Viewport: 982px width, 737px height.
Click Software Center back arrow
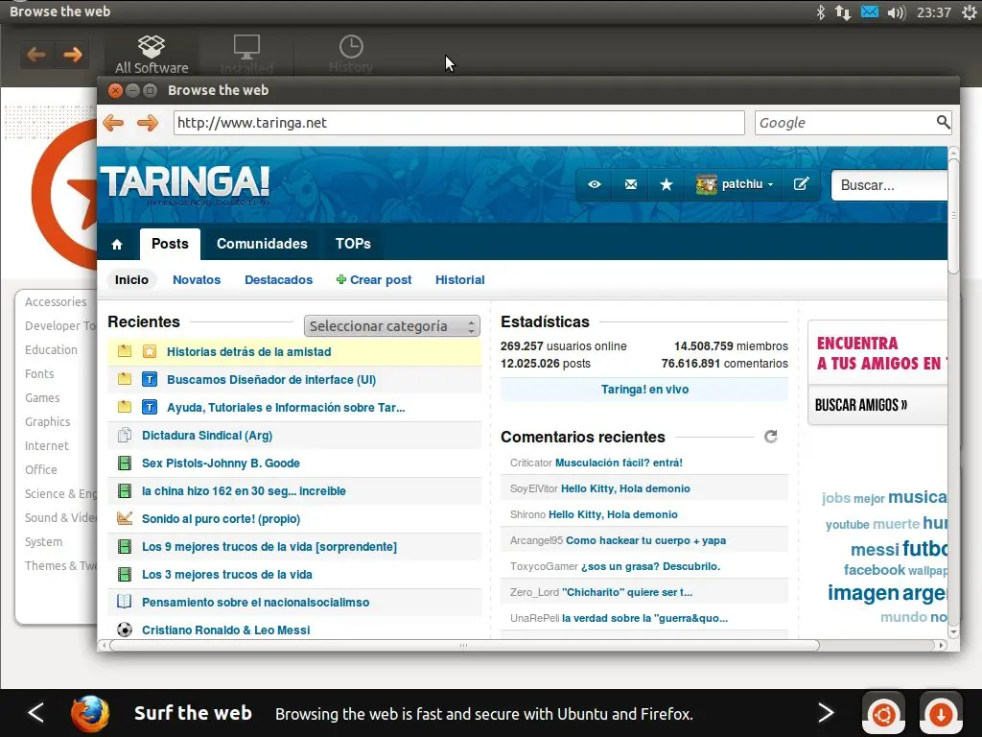tap(37, 55)
